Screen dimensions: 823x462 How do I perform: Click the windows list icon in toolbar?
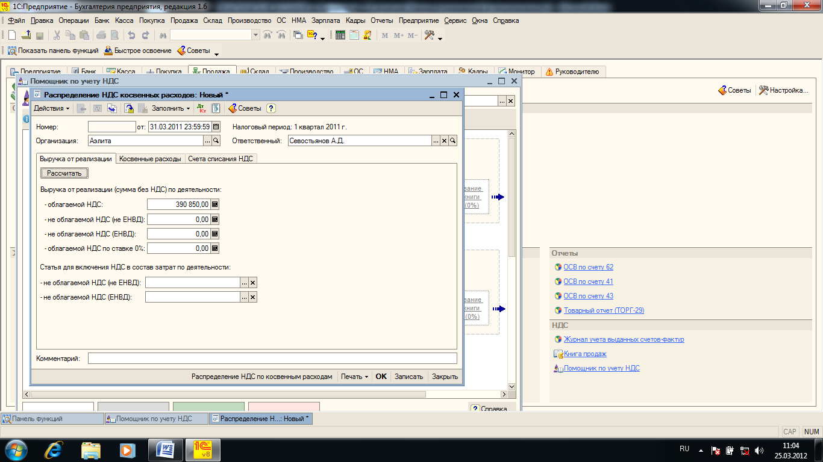[298, 35]
